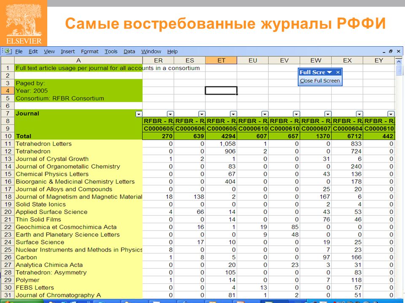The image size is (405, 303).
Task: Open the filter dropdown in column ET
Action: pos(233,114)
